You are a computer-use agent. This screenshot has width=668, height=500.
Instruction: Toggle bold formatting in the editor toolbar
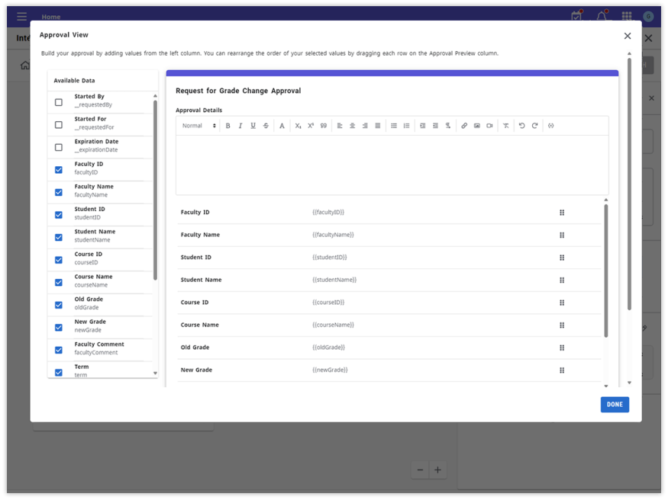pyautogui.click(x=228, y=126)
